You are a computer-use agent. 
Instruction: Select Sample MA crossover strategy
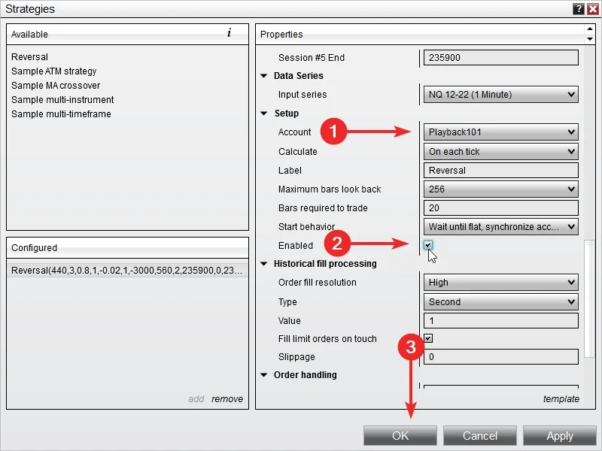click(x=56, y=86)
